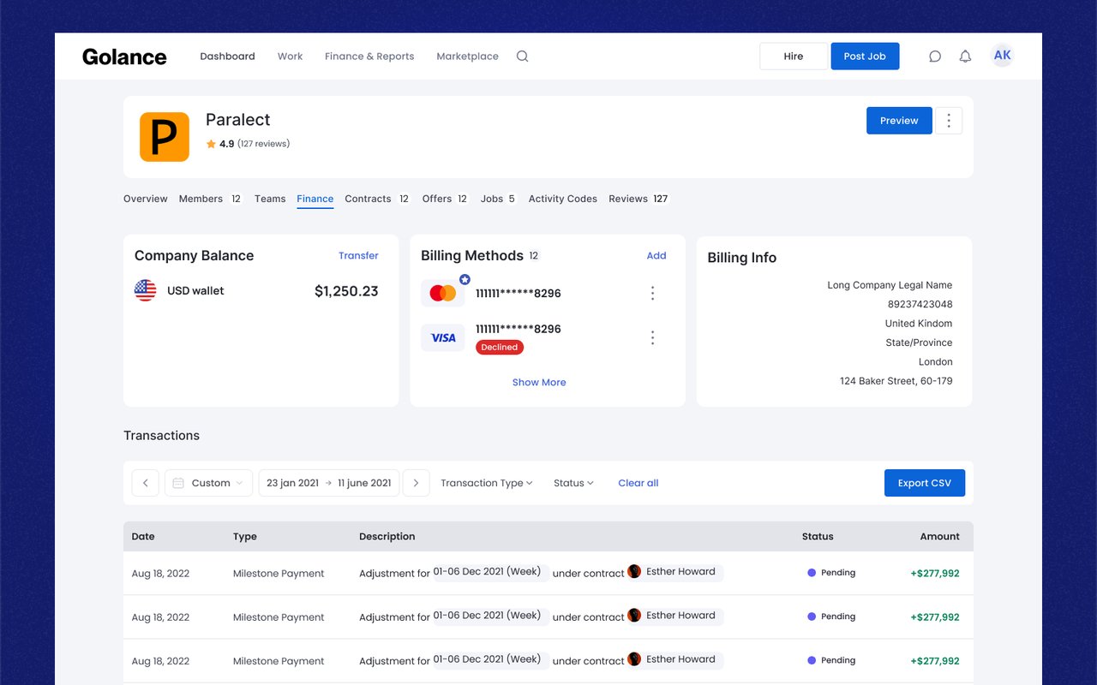Viewport: 1097px width, 685px height.
Task: Go to previous date range arrow
Action: click(x=146, y=483)
